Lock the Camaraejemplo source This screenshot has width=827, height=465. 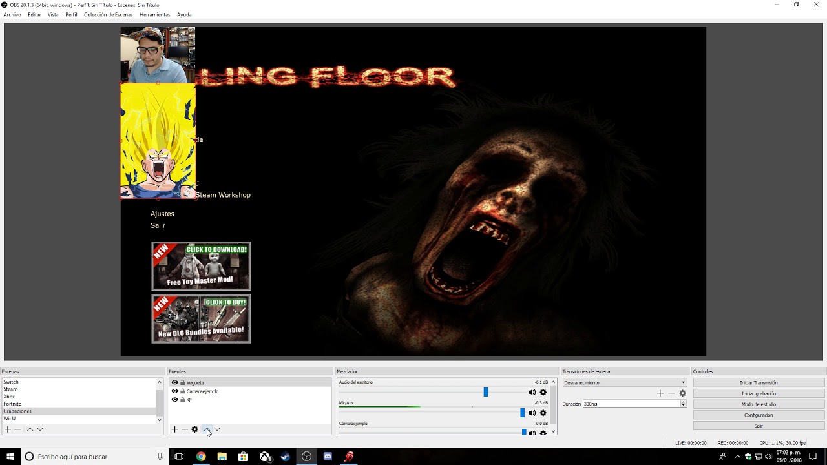(183, 391)
